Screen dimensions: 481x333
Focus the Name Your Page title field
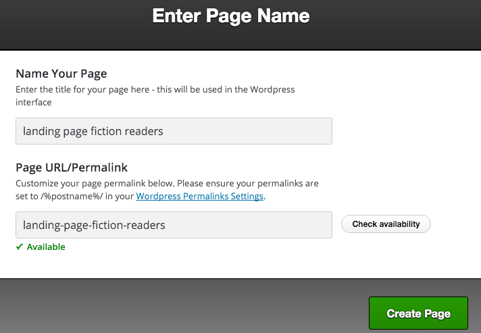(x=174, y=131)
